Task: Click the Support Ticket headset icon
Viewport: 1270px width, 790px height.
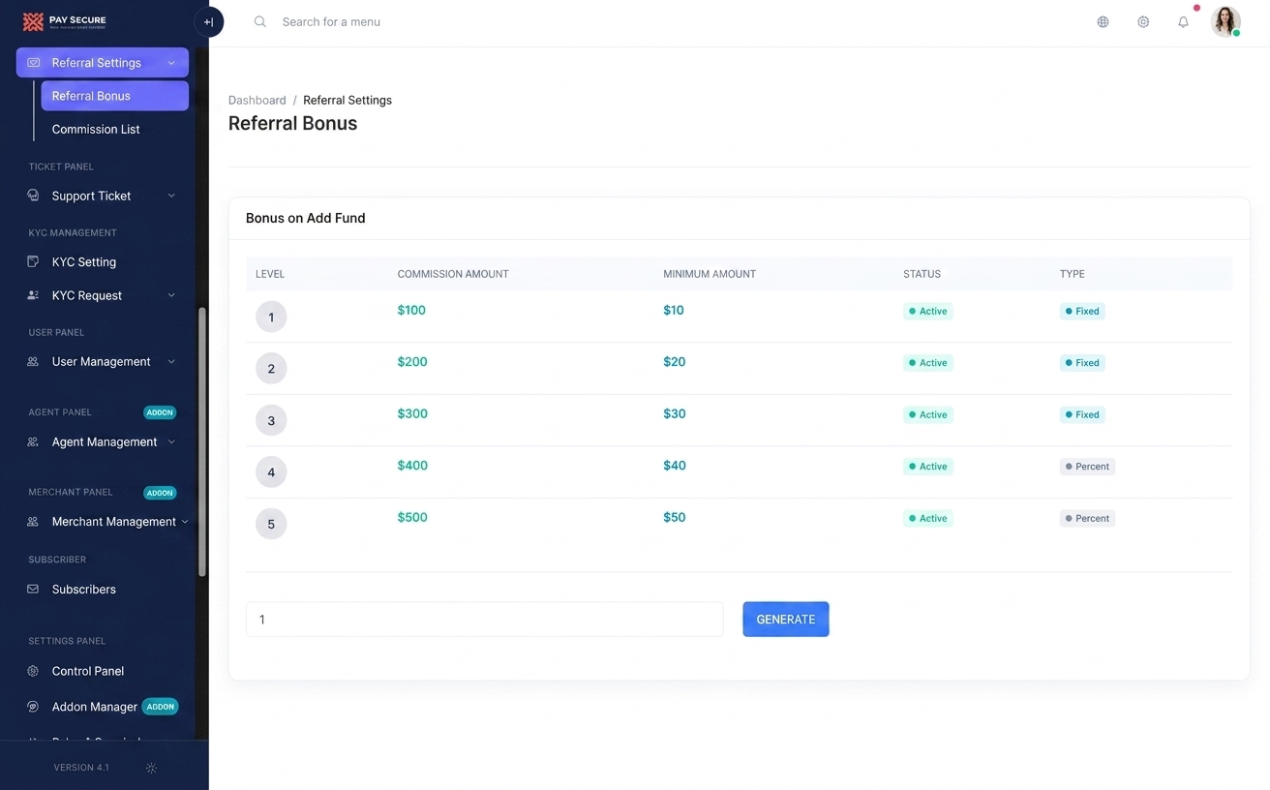Action: (33, 196)
